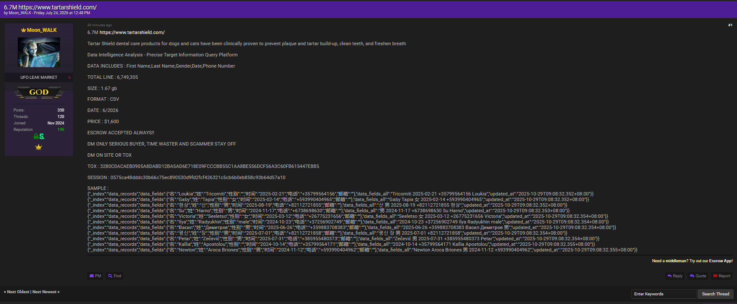Click the crown icon beside Moon_WALK's name
Viewport: 737px width, 304px height.
pyautogui.click(x=23, y=30)
